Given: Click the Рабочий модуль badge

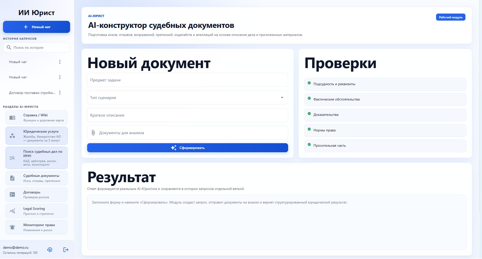Looking at the screenshot, I should coord(451,17).
